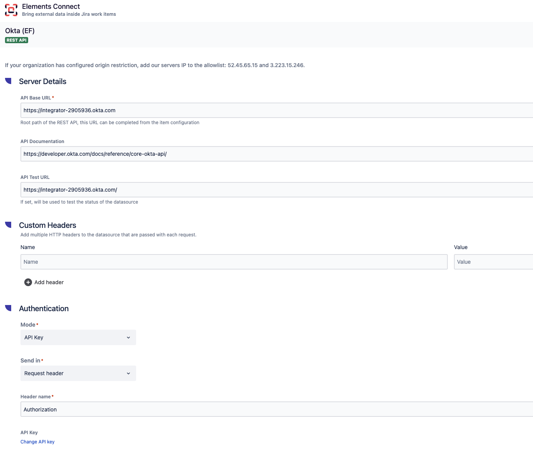This screenshot has height=450, width=533.
Task: Click the Server Details heading
Action: (x=42, y=81)
